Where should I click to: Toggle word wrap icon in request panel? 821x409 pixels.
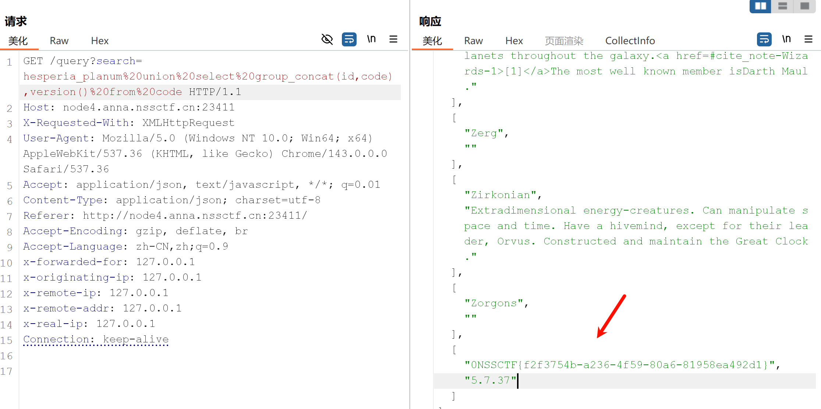[349, 39]
